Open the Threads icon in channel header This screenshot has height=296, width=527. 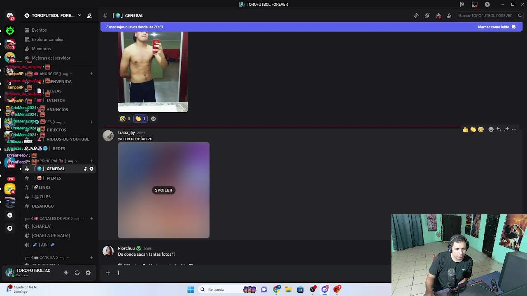416,16
